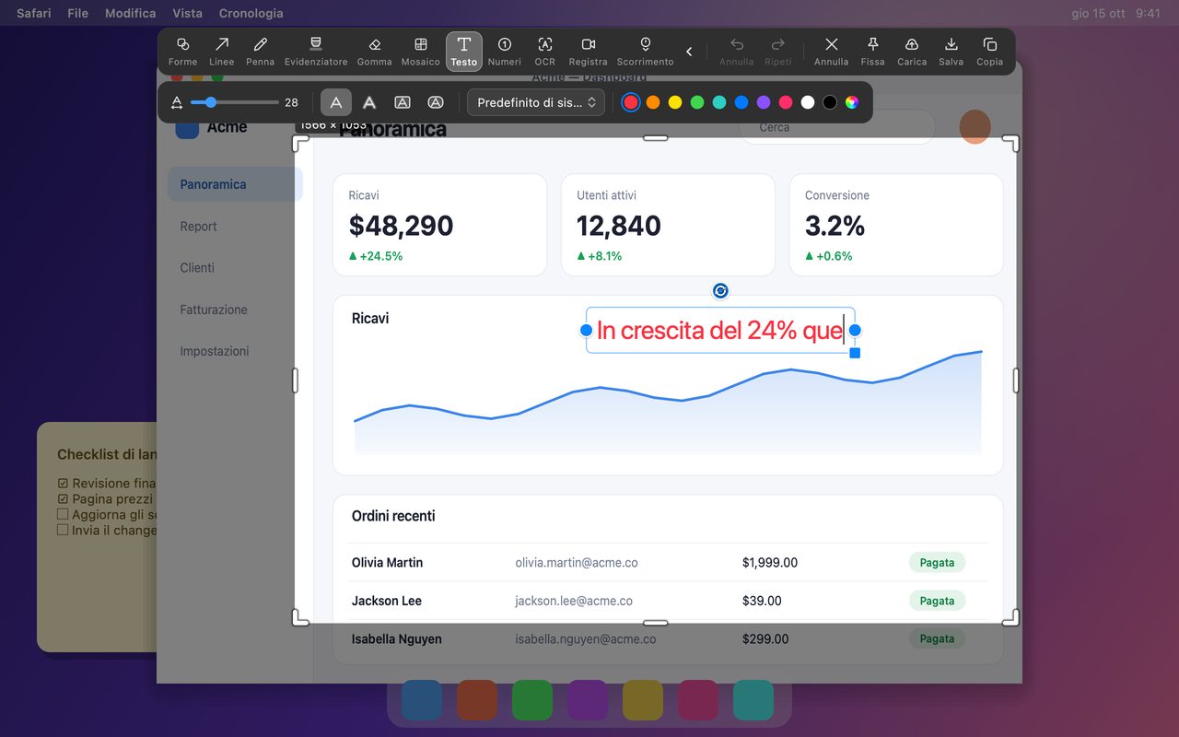
Task: Click the font size slider
Action: 234,102
